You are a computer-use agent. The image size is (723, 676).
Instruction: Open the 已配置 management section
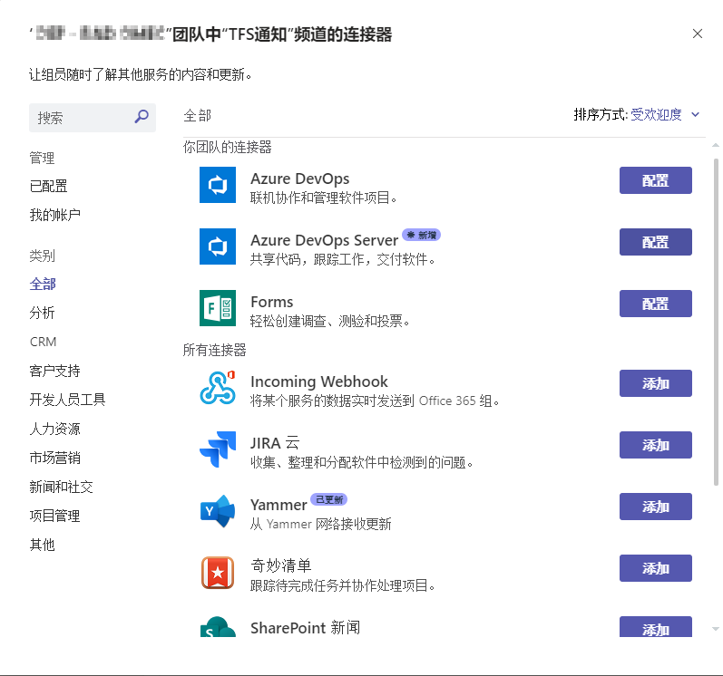pyautogui.click(x=48, y=186)
